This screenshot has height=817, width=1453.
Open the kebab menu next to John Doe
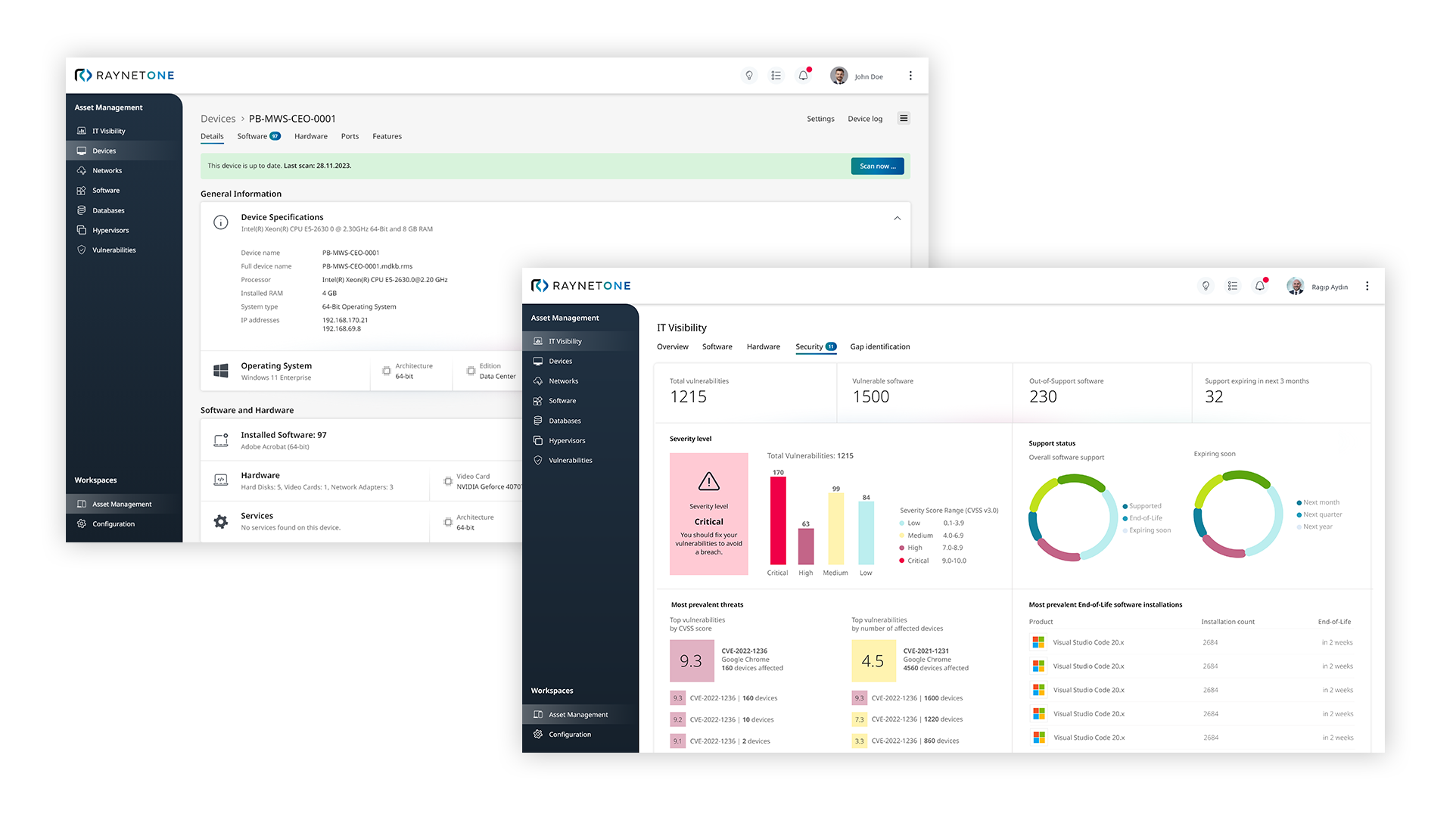[x=910, y=76]
